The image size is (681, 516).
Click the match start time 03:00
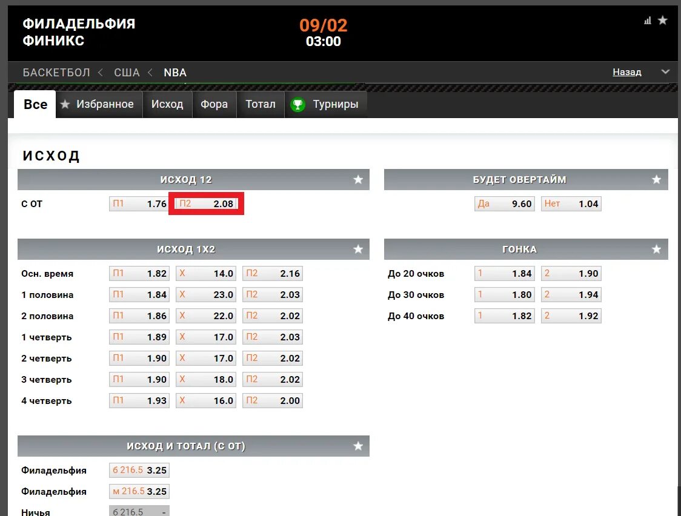(x=323, y=42)
